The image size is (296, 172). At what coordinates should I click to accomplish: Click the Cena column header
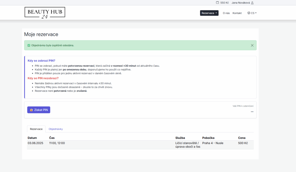pyautogui.click(x=242, y=138)
